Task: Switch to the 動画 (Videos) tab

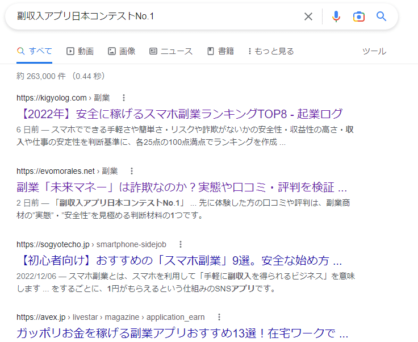Action: 80,51
